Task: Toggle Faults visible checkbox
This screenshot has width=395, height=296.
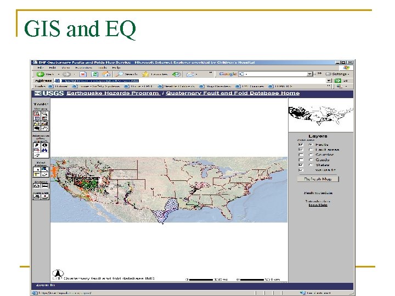Action: (x=301, y=145)
